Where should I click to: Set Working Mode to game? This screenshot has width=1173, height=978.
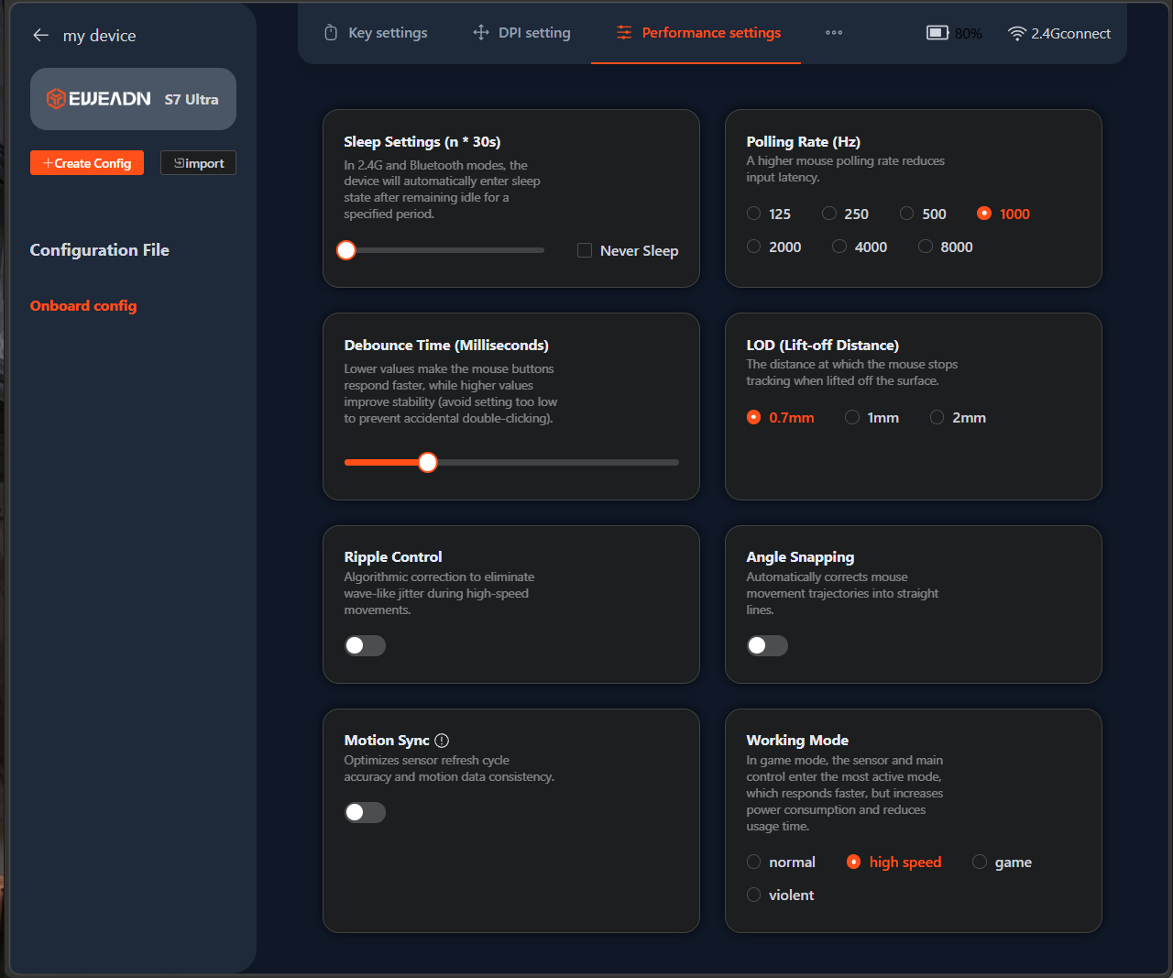pyautogui.click(x=980, y=863)
